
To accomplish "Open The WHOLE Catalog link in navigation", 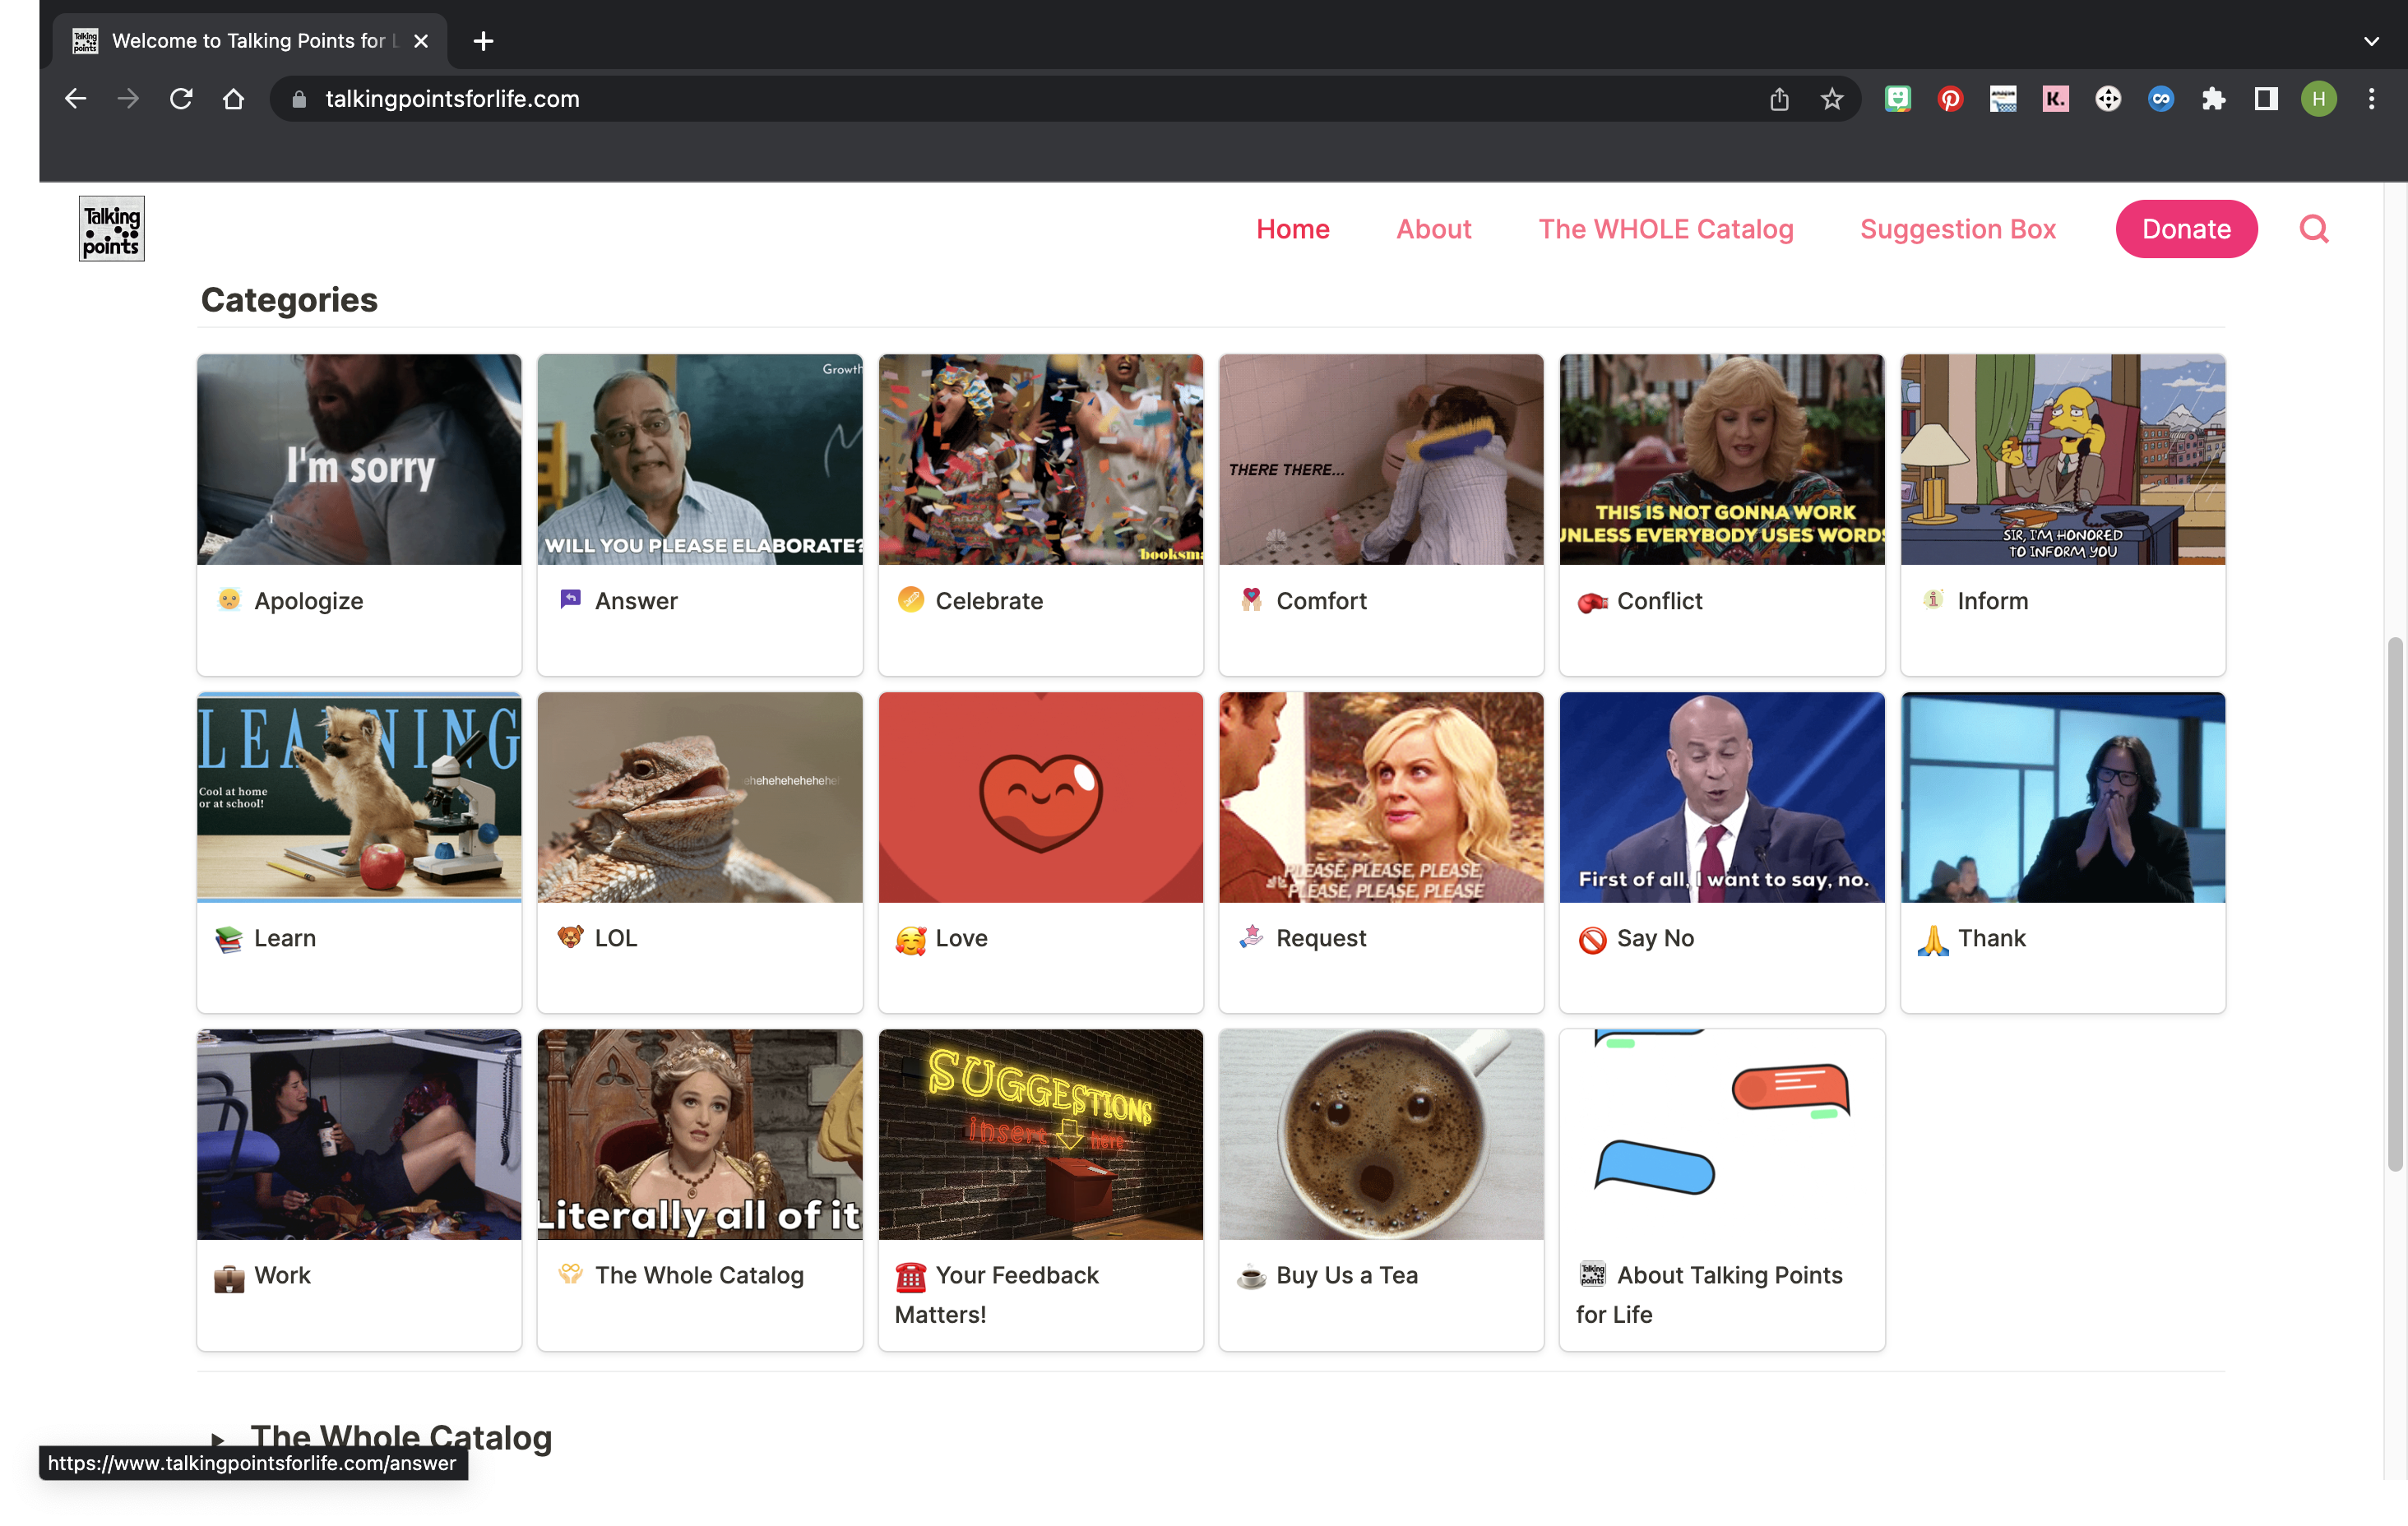I will click(x=1665, y=229).
